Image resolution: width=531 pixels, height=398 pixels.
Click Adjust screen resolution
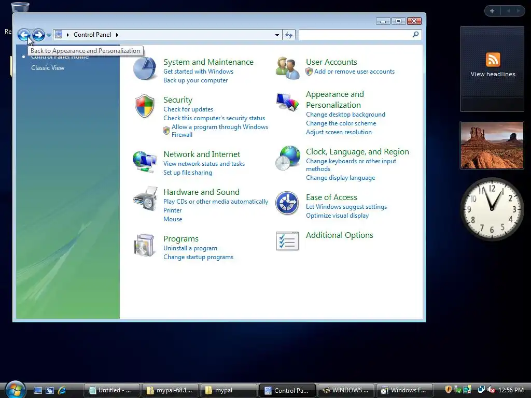pos(339,132)
